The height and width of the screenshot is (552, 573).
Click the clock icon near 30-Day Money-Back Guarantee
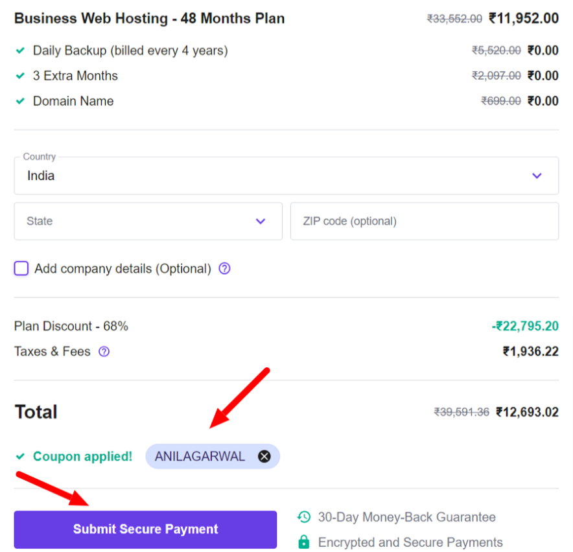coord(304,517)
